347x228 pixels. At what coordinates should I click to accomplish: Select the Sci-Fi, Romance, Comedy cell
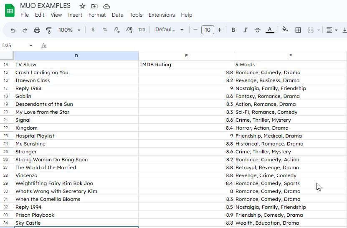click(x=290, y=112)
